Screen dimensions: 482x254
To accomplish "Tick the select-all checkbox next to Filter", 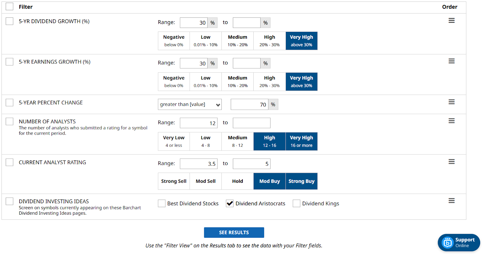I will point(10,7).
